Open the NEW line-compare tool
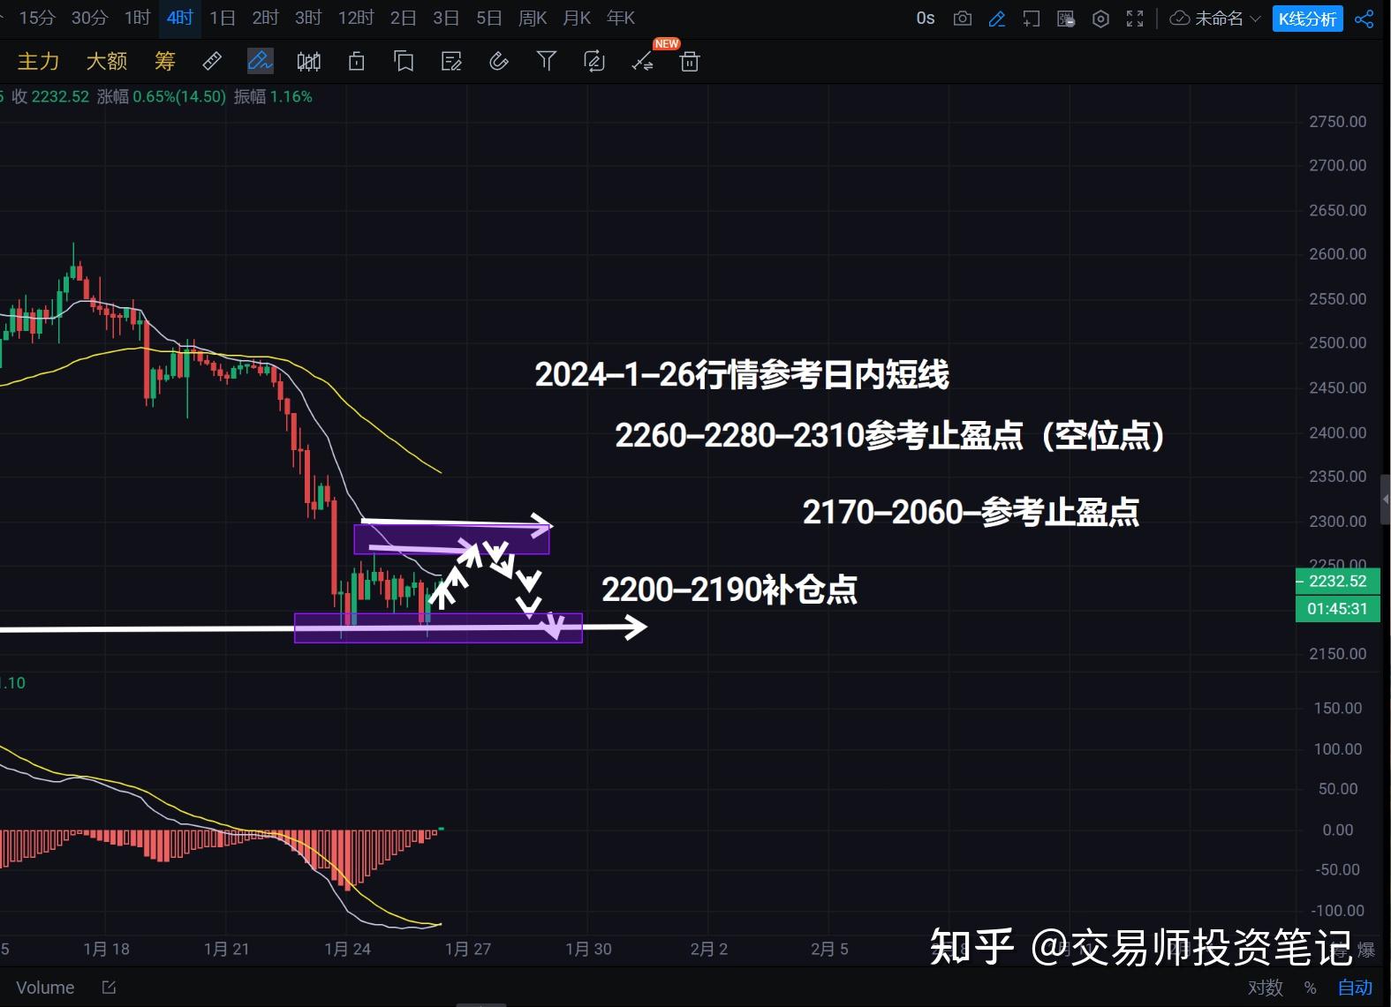The width and height of the screenshot is (1391, 1007). coord(643,61)
